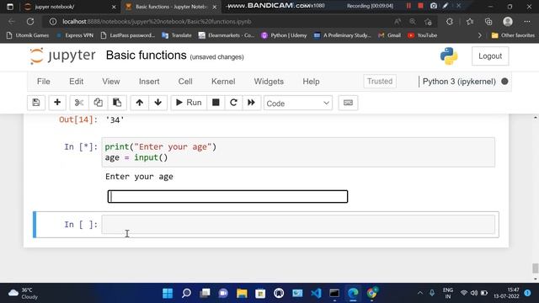Open the File menu

click(x=43, y=82)
